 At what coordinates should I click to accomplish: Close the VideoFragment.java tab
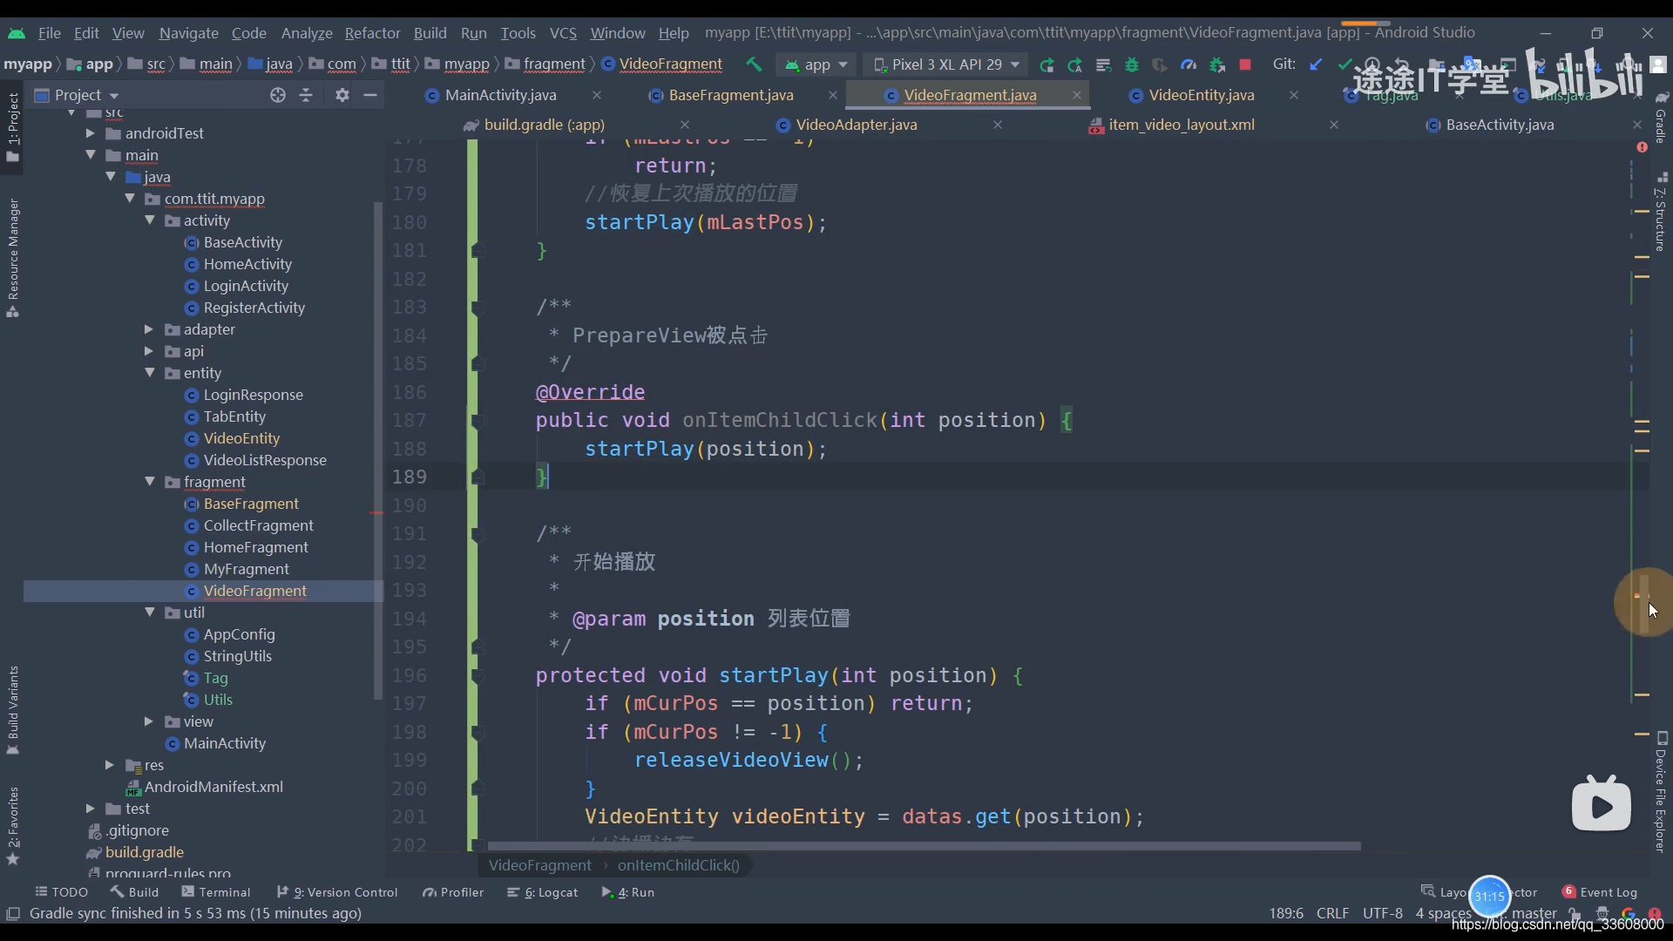click(x=1077, y=95)
